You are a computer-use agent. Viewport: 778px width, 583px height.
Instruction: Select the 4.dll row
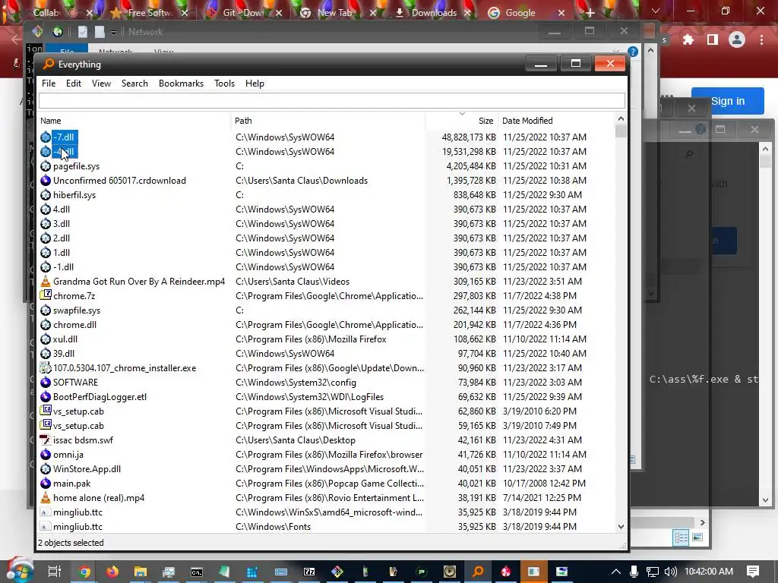tap(326, 210)
